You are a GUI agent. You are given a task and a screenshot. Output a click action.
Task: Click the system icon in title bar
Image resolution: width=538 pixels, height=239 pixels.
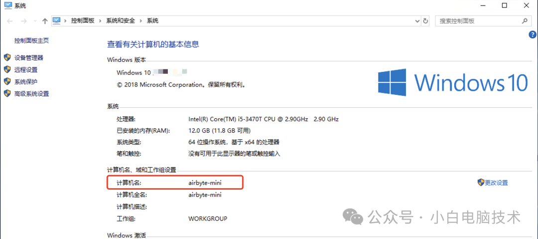click(x=8, y=5)
